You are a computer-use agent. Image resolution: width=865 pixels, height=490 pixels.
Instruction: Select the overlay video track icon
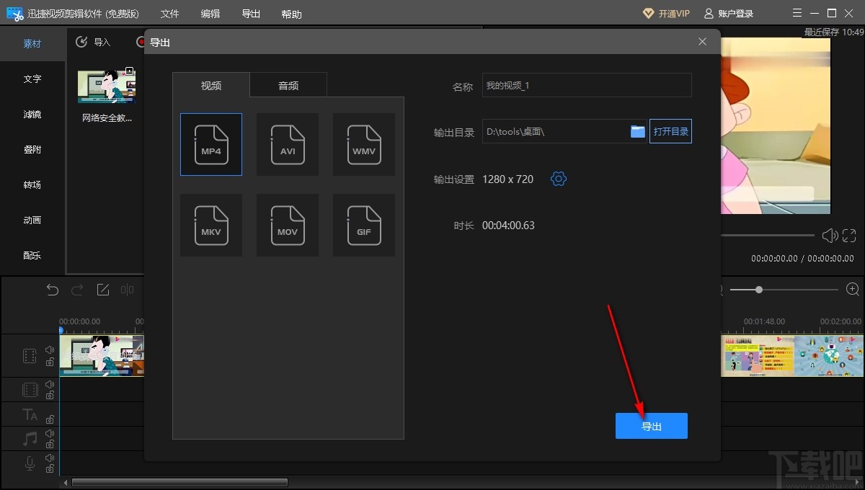click(30, 390)
